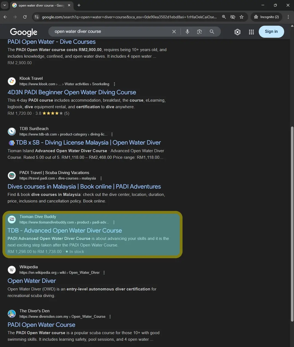Start voice search with microphone icon
Image resolution: width=294 pixels, height=347 pixels.
(187, 32)
